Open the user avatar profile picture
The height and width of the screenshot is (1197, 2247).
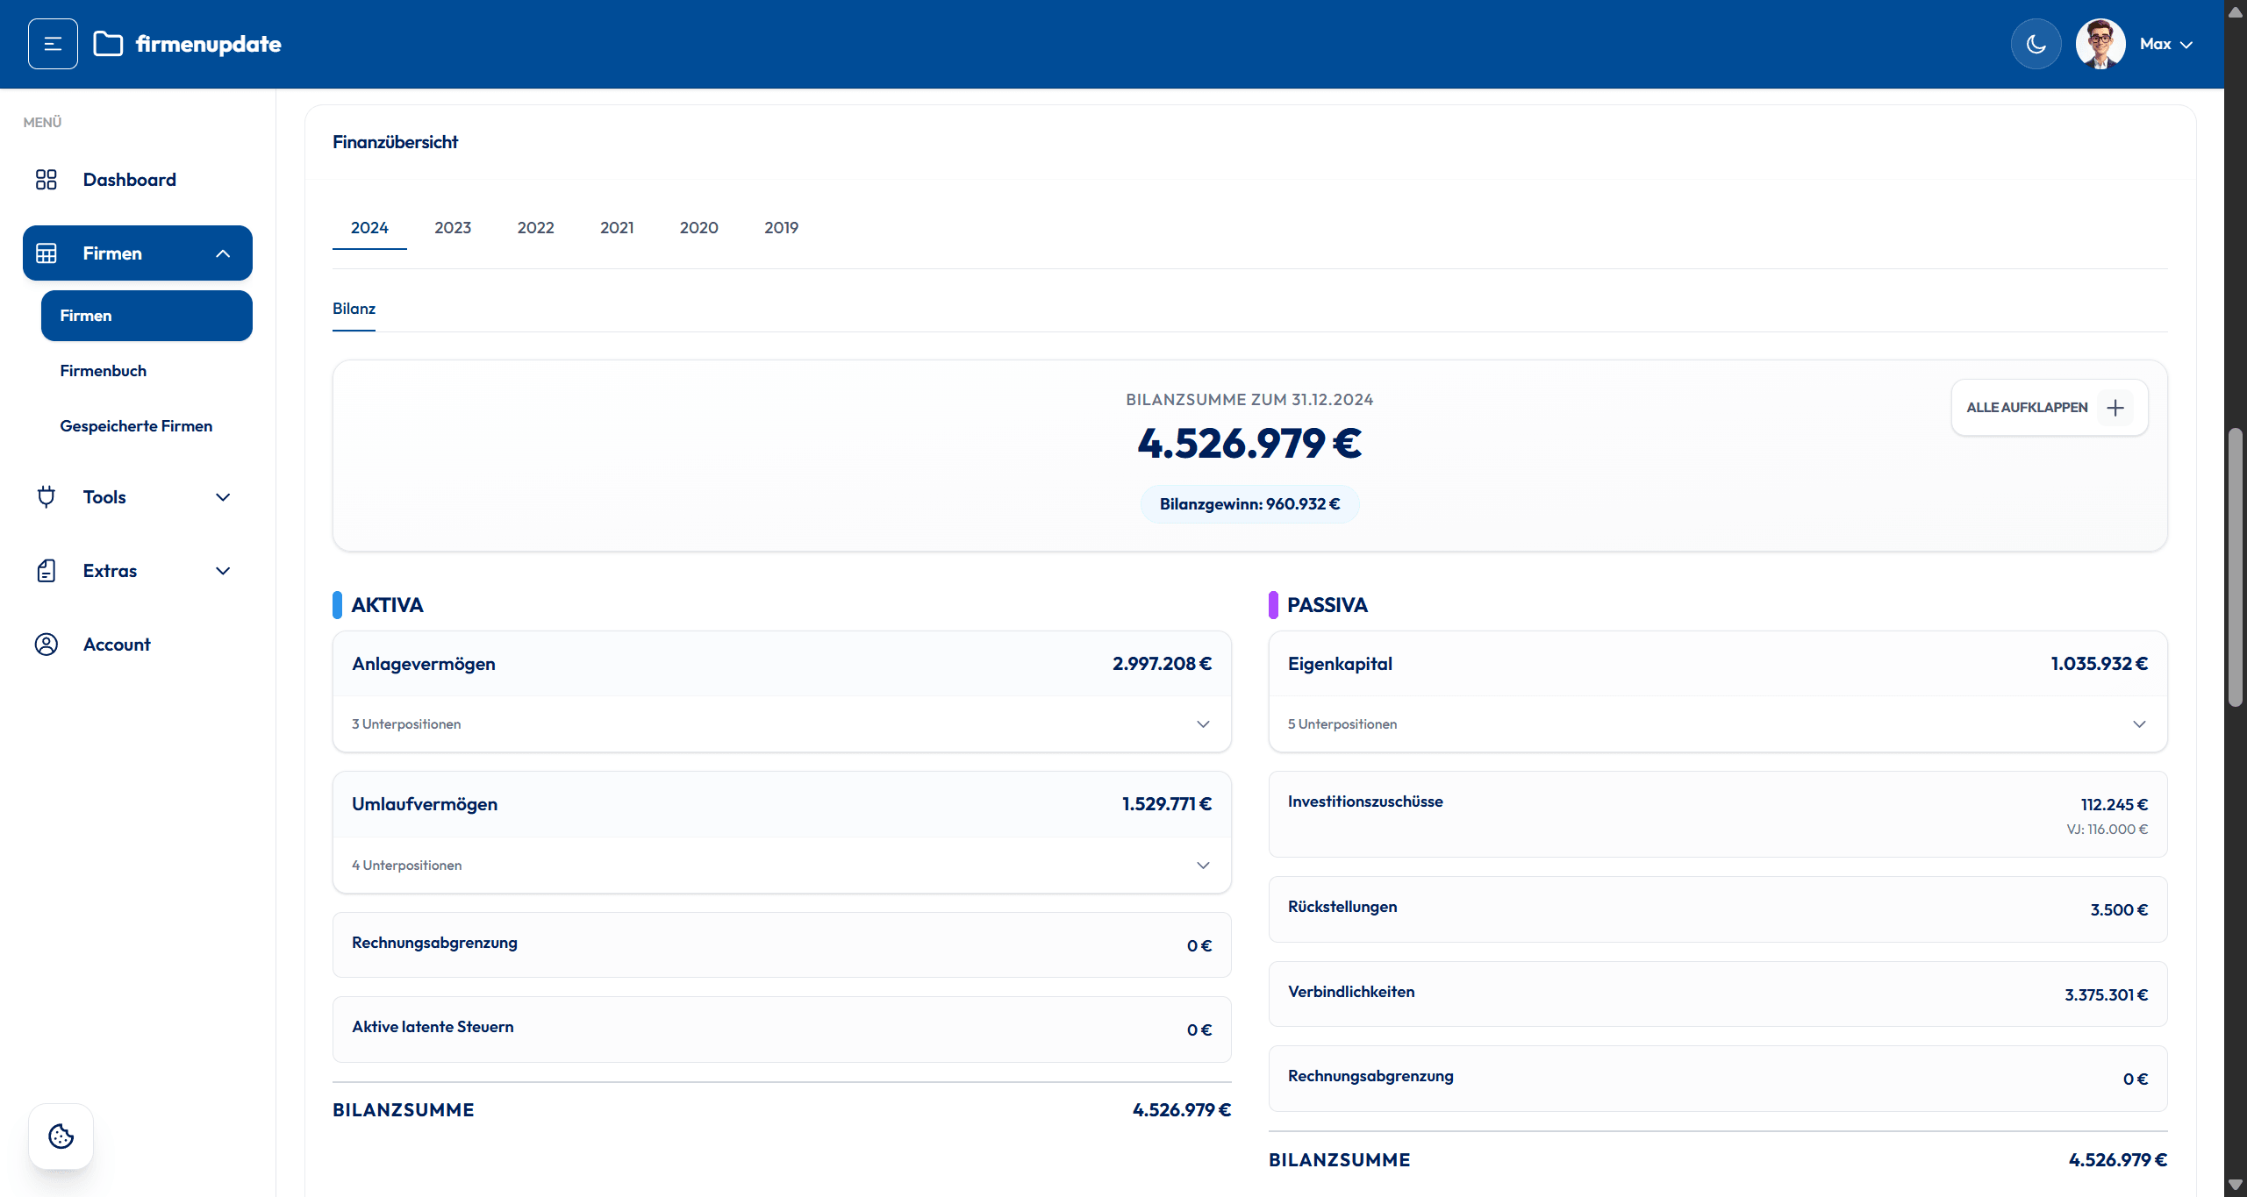[x=2100, y=44]
